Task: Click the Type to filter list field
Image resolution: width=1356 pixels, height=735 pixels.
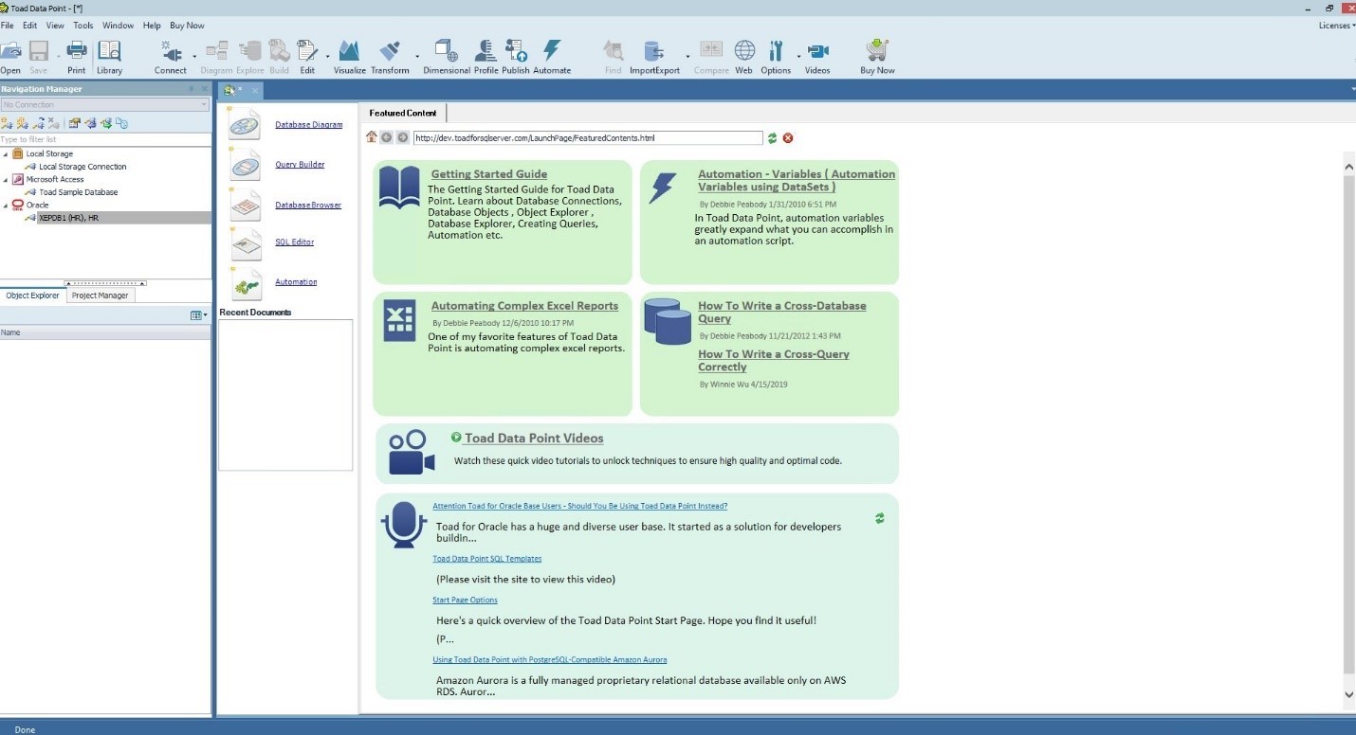Action: tap(105, 139)
